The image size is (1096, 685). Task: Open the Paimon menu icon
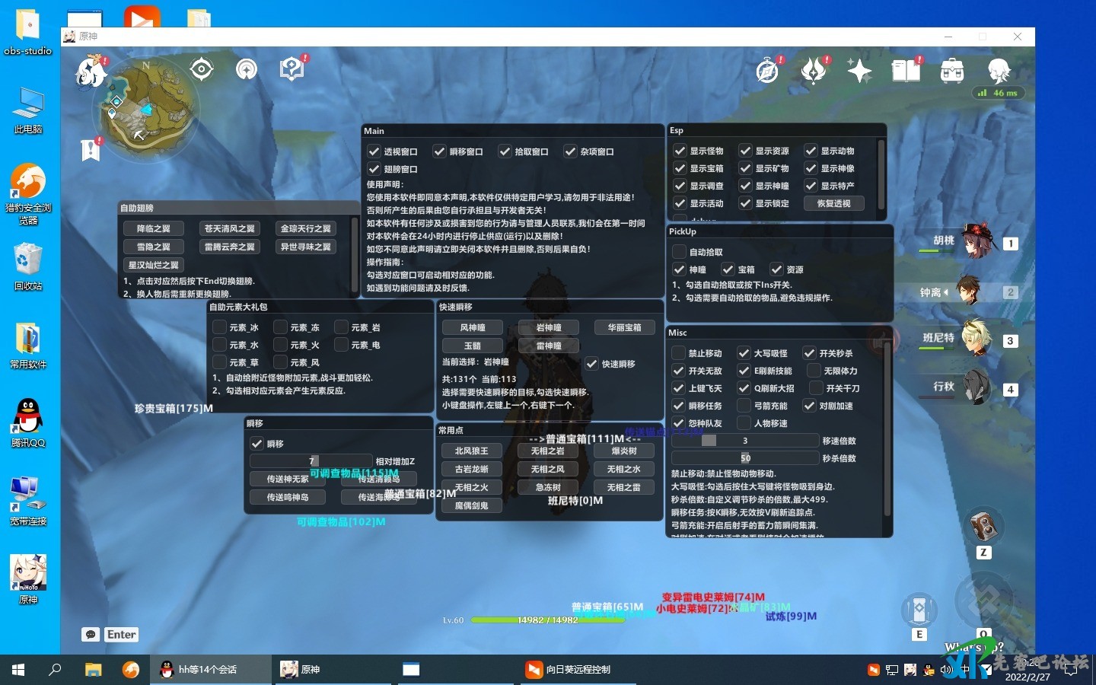point(91,72)
